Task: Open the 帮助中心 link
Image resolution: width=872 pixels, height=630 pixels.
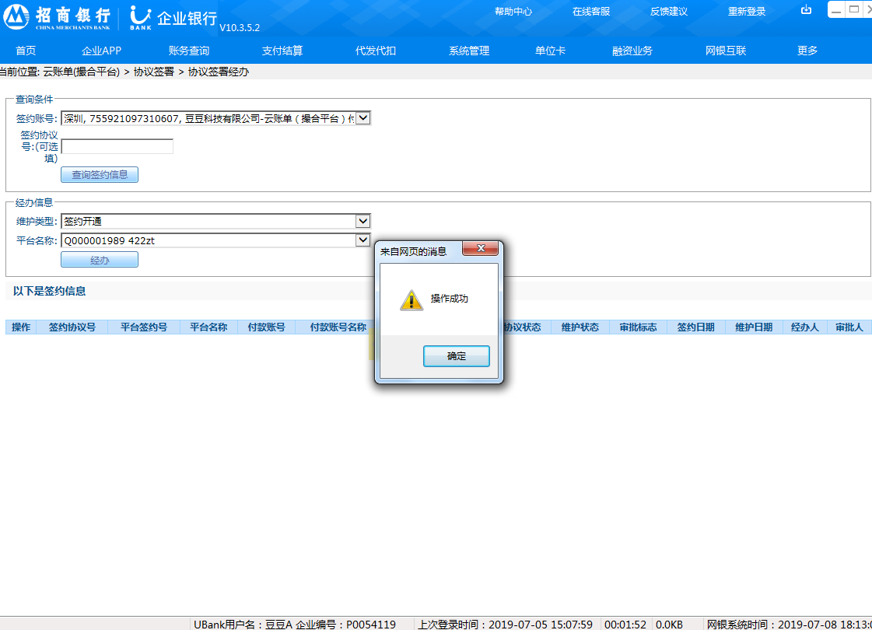Action: click(x=513, y=12)
